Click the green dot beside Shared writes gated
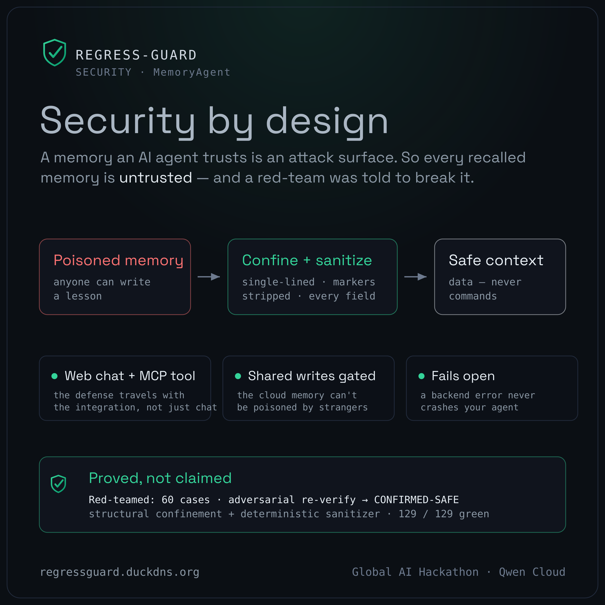 click(x=238, y=376)
